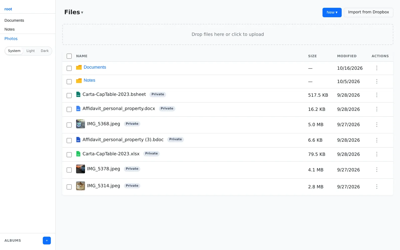Select checkbox for IMG_5368.jpeg
The width and height of the screenshot is (400, 250).
point(69,125)
